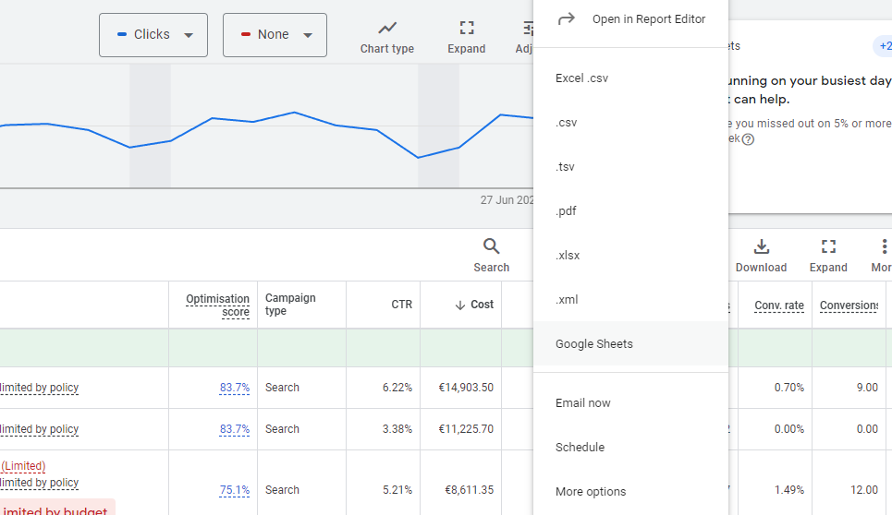Image resolution: width=892 pixels, height=515 pixels.
Task: Open the 75.1% optimisation score link
Action: 235,490
